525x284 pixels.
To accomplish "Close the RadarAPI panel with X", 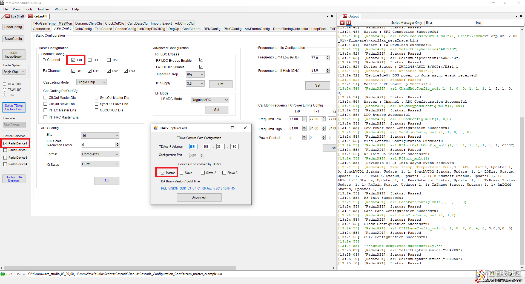I will tap(332, 16).
